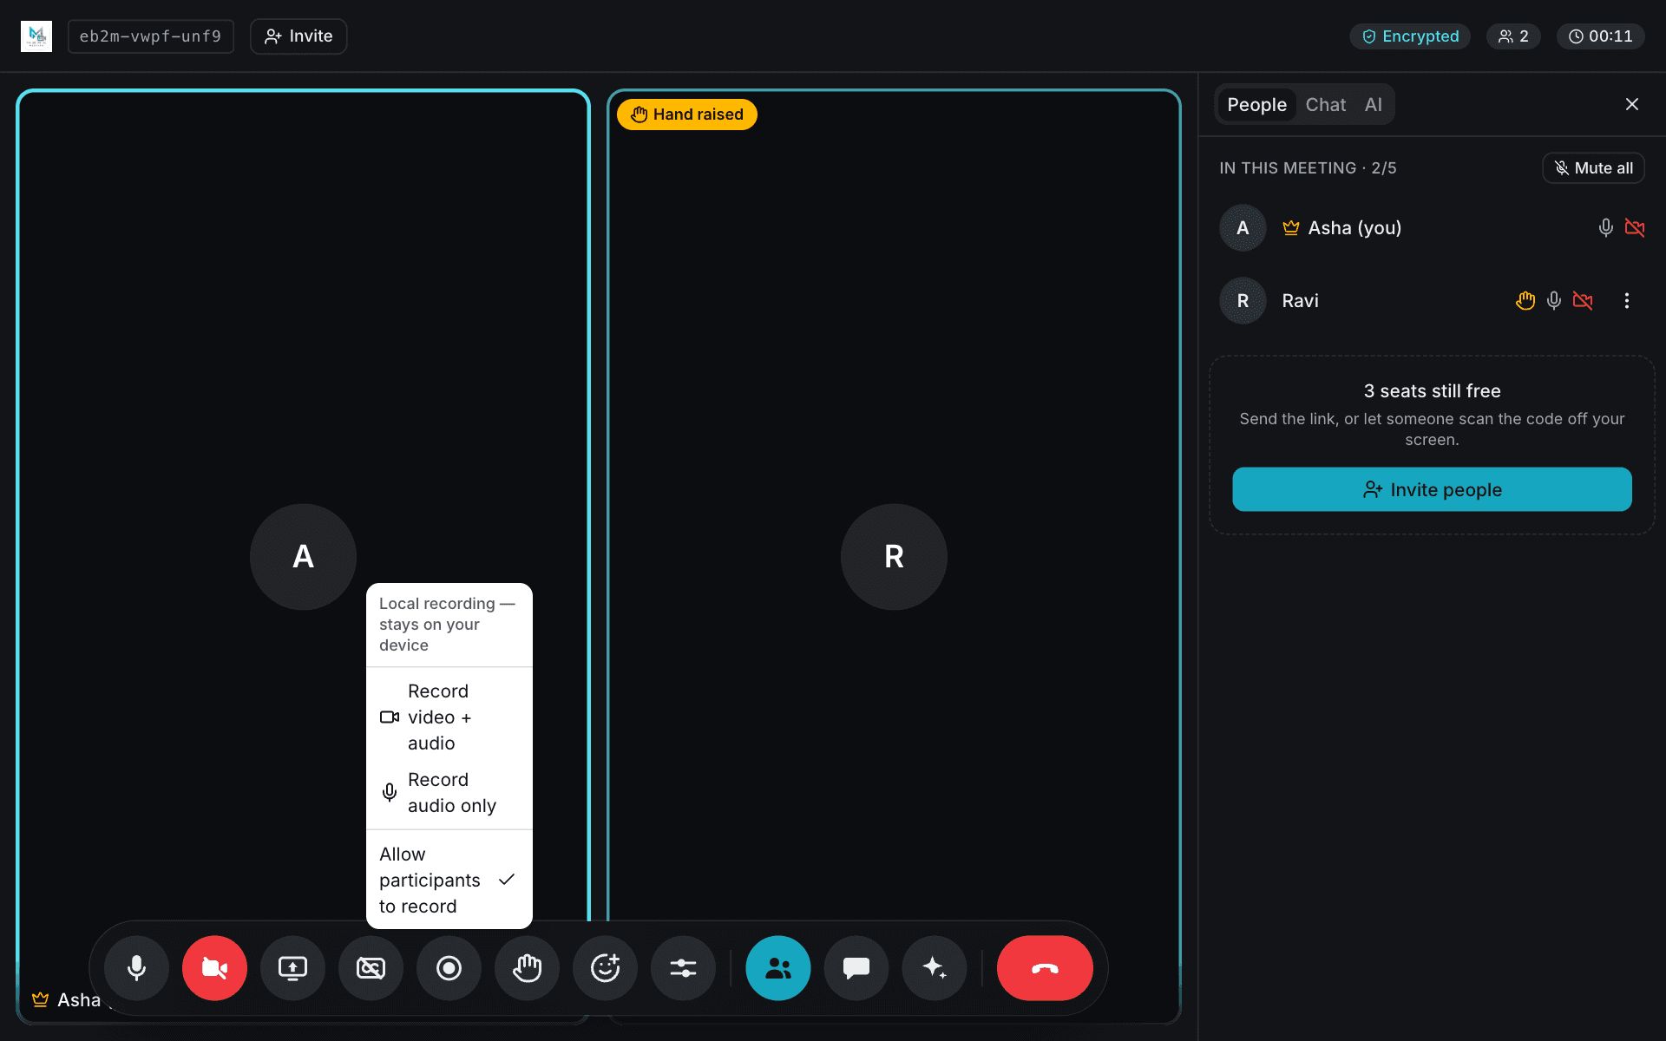Click the Encrypted status badge
This screenshot has width=1666, height=1041.
coord(1410,36)
